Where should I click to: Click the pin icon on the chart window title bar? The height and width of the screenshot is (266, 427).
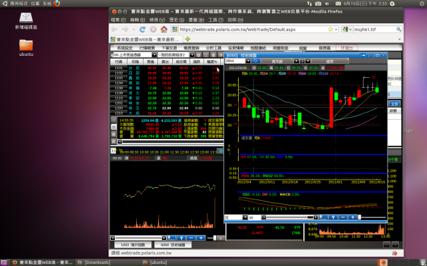(x=363, y=55)
